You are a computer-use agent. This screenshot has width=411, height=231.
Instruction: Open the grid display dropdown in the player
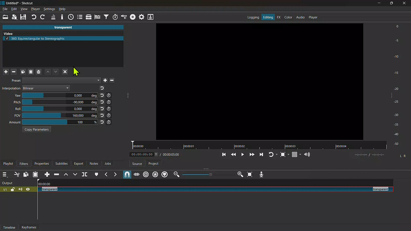pos(300,154)
